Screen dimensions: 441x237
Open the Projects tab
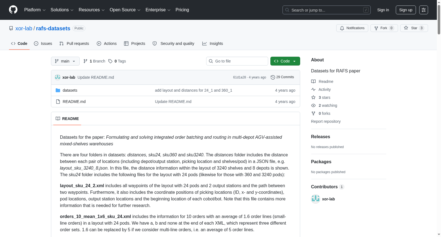coord(135,43)
